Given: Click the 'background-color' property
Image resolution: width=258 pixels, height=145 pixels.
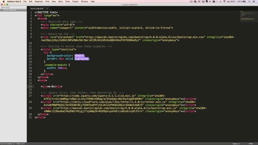Looking at the screenshot, I should pos(59,56).
